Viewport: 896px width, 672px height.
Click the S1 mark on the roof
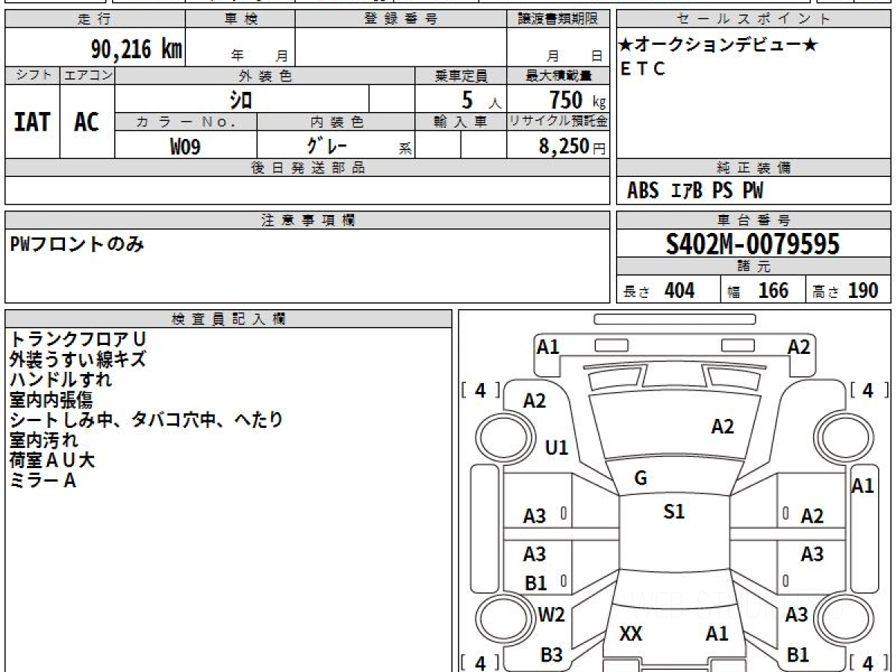tap(673, 511)
